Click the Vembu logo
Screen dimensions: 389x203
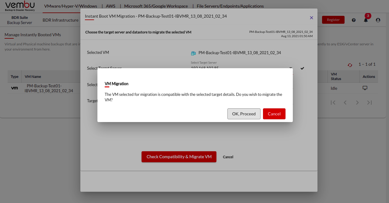tap(20, 6)
